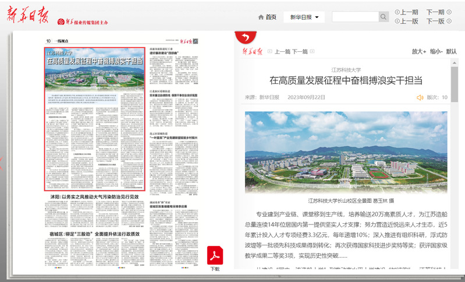Click the 新华日报 red logo at top left
This screenshot has height=282, width=465.
click(x=24, y=19)
